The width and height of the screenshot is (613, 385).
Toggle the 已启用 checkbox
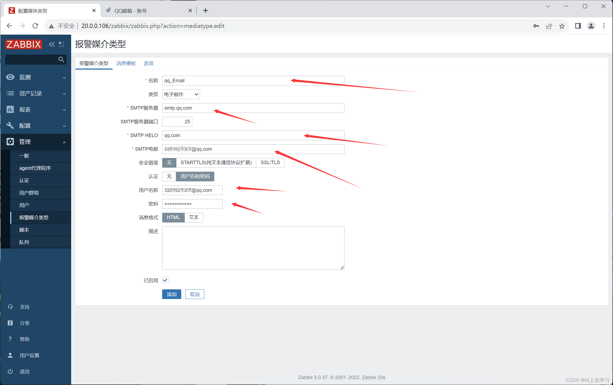pyautogui.click(x=165, y=280)
